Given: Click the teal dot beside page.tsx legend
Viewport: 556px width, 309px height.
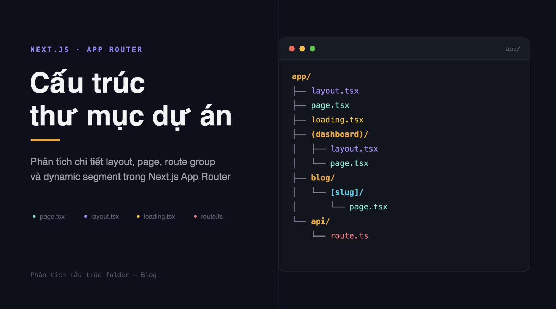Looking at the screenshot, I should pyautogui.click(x=34, y=216).
